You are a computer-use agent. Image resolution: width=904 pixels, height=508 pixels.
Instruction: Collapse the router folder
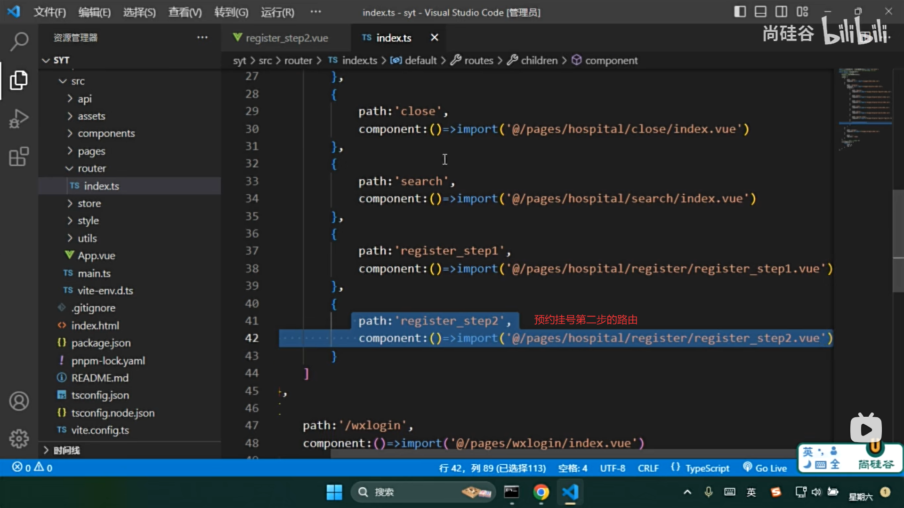[x=91, y=168]
